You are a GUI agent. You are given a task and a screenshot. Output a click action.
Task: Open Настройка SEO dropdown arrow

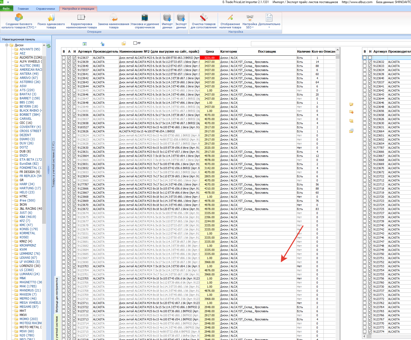pos(253,28)
